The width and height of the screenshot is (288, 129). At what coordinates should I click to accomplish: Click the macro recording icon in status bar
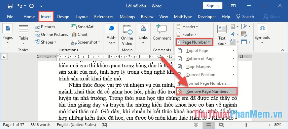point(105,125)
